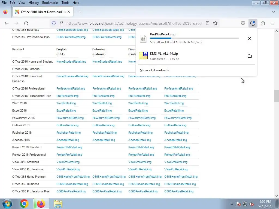This screenshot has width=279, height=209.
Task: Download English ProfessionalRetail.img link
Action: point(71,88)
